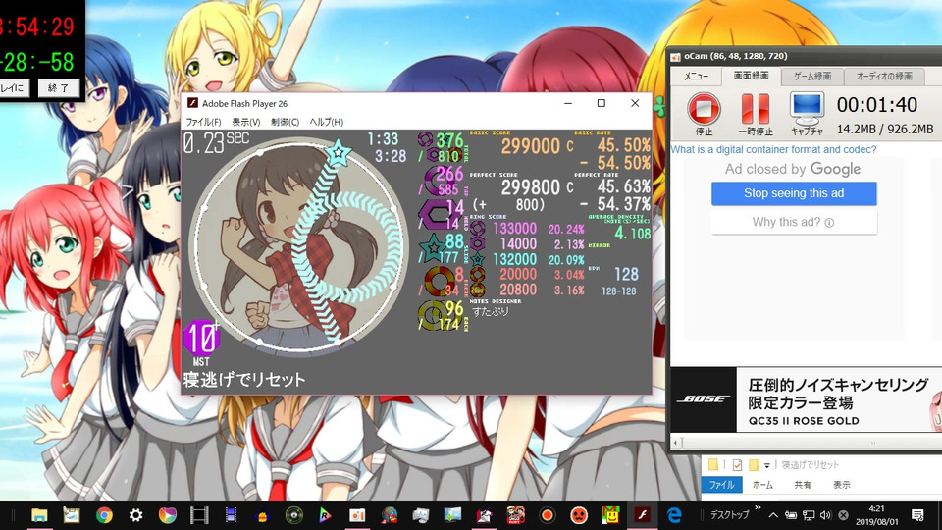Switch to oCam red record taskbar icon
This screenshot has height=530, width=942.
[547, 515]
